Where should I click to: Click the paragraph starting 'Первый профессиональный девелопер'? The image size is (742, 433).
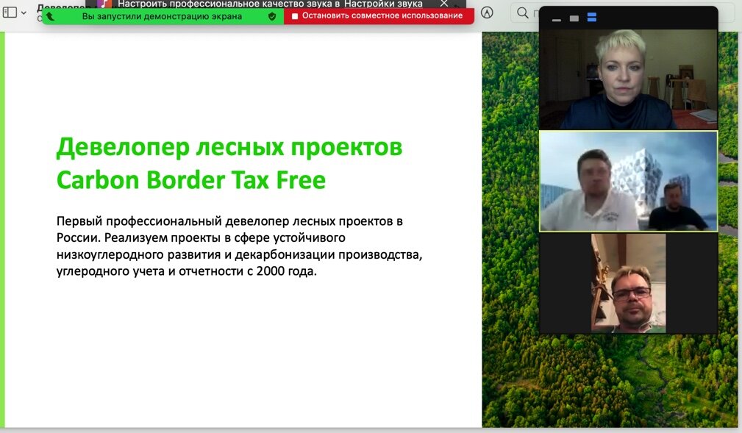[x=240, y=246]
